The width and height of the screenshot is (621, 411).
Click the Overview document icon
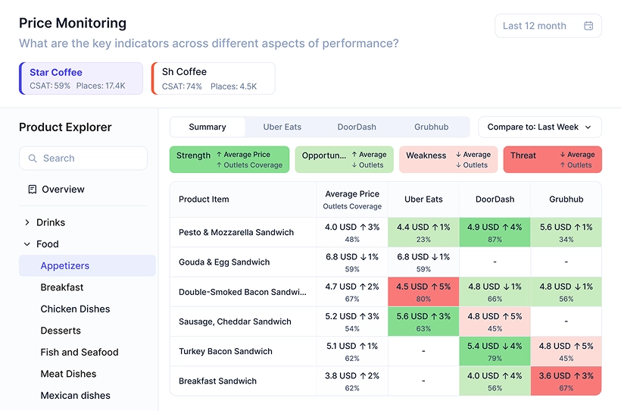32,190
